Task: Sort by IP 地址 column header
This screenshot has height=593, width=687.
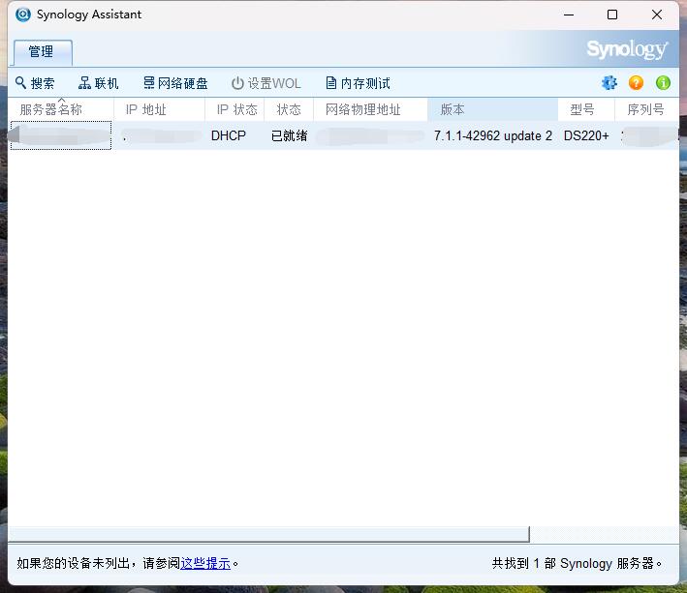Action: click(x=160, y=109)
